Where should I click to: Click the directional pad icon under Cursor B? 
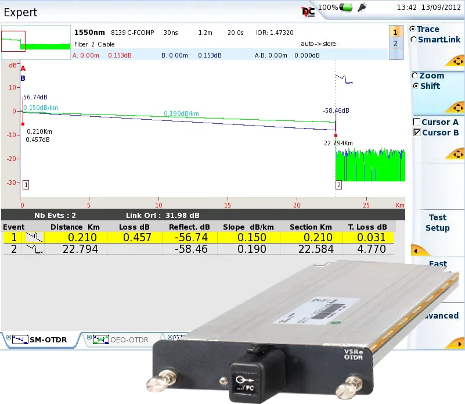[457, 153]
